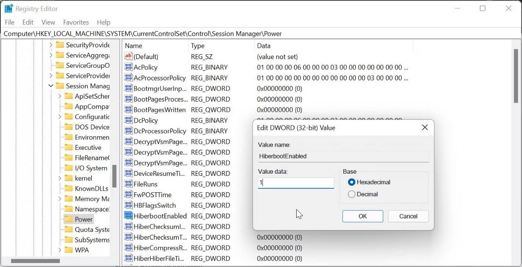Collapse the Session Manager tree node
522x267 pixels.
click(50, 86)
